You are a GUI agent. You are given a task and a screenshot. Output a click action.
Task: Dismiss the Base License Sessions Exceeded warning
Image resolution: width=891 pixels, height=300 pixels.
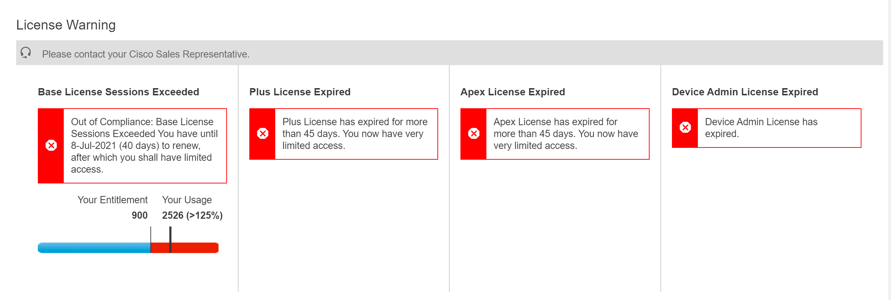point(51,145)
